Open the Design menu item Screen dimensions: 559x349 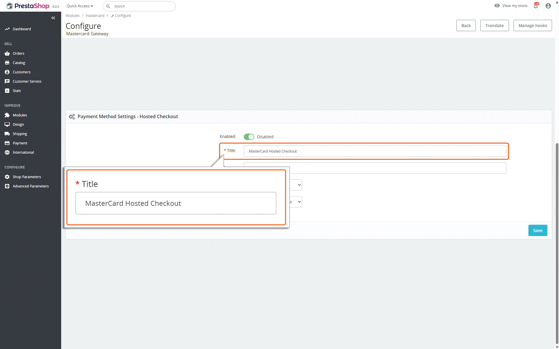(18, 125)
